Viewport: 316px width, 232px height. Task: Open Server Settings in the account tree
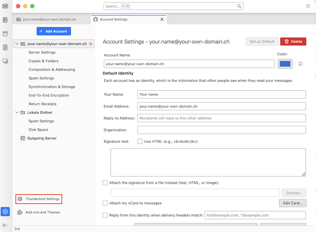point(42,52)
